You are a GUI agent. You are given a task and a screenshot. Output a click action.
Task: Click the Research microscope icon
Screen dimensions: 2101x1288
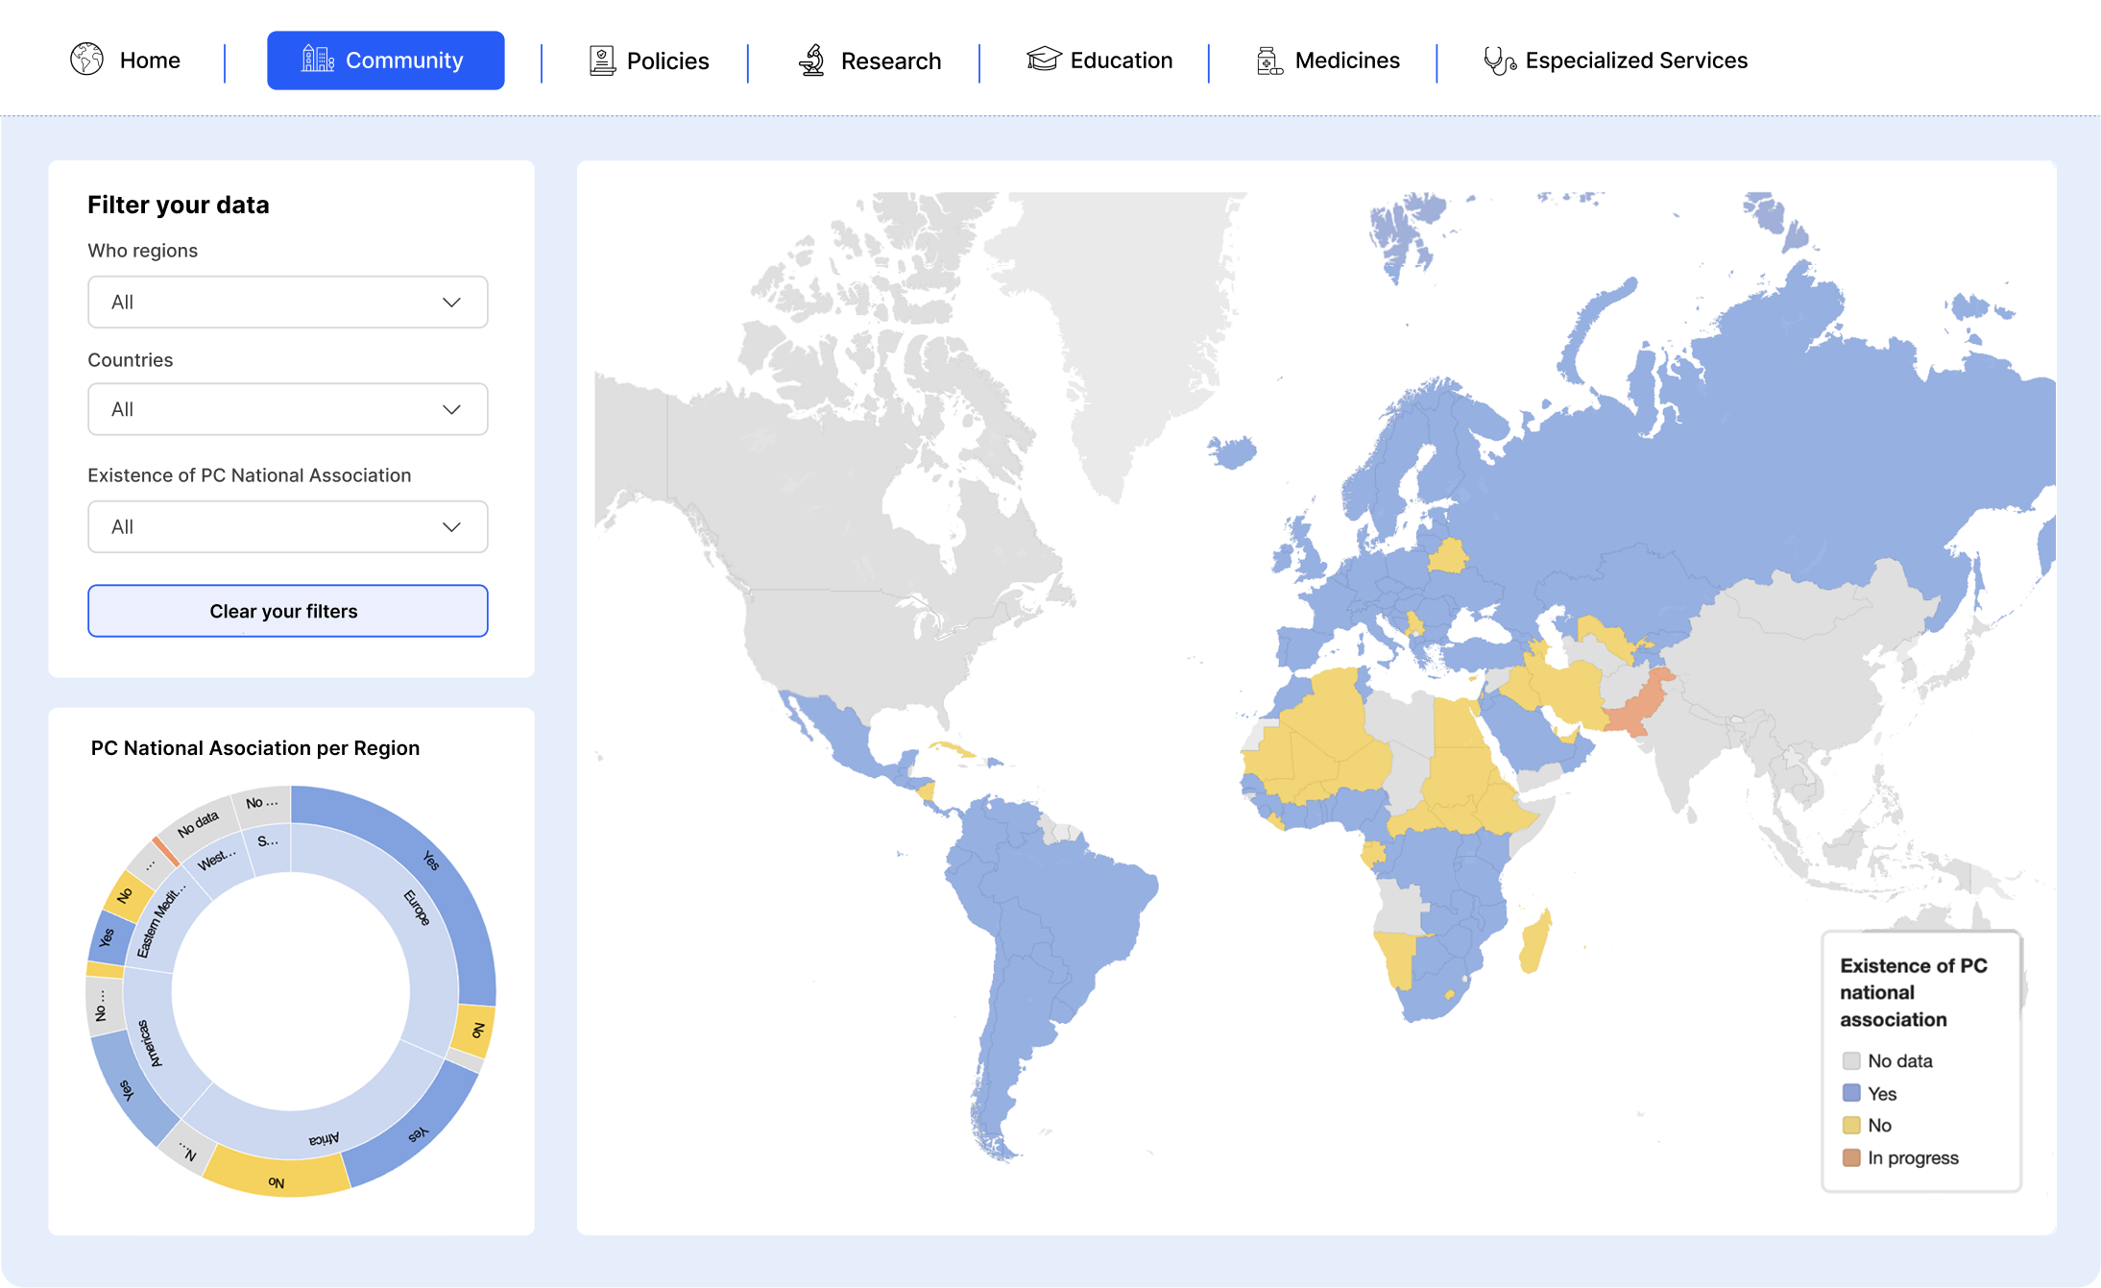[x=812, y=61]
